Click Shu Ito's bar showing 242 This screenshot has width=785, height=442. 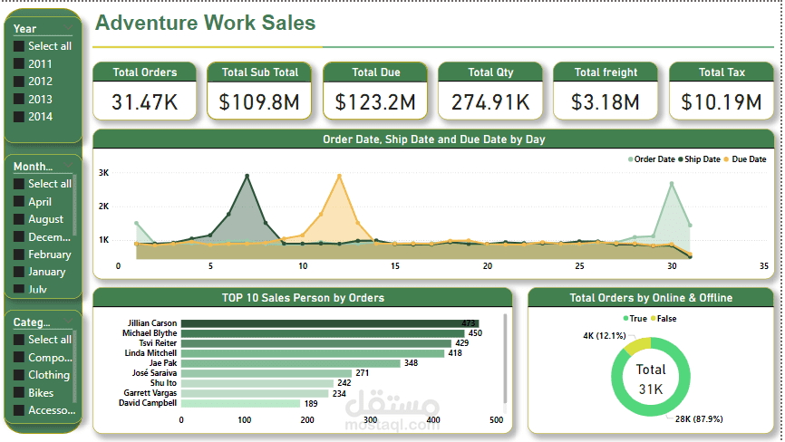(257, 383)
